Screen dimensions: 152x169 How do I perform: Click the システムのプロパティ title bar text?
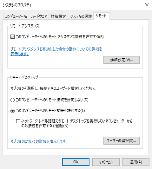(17, 5)
